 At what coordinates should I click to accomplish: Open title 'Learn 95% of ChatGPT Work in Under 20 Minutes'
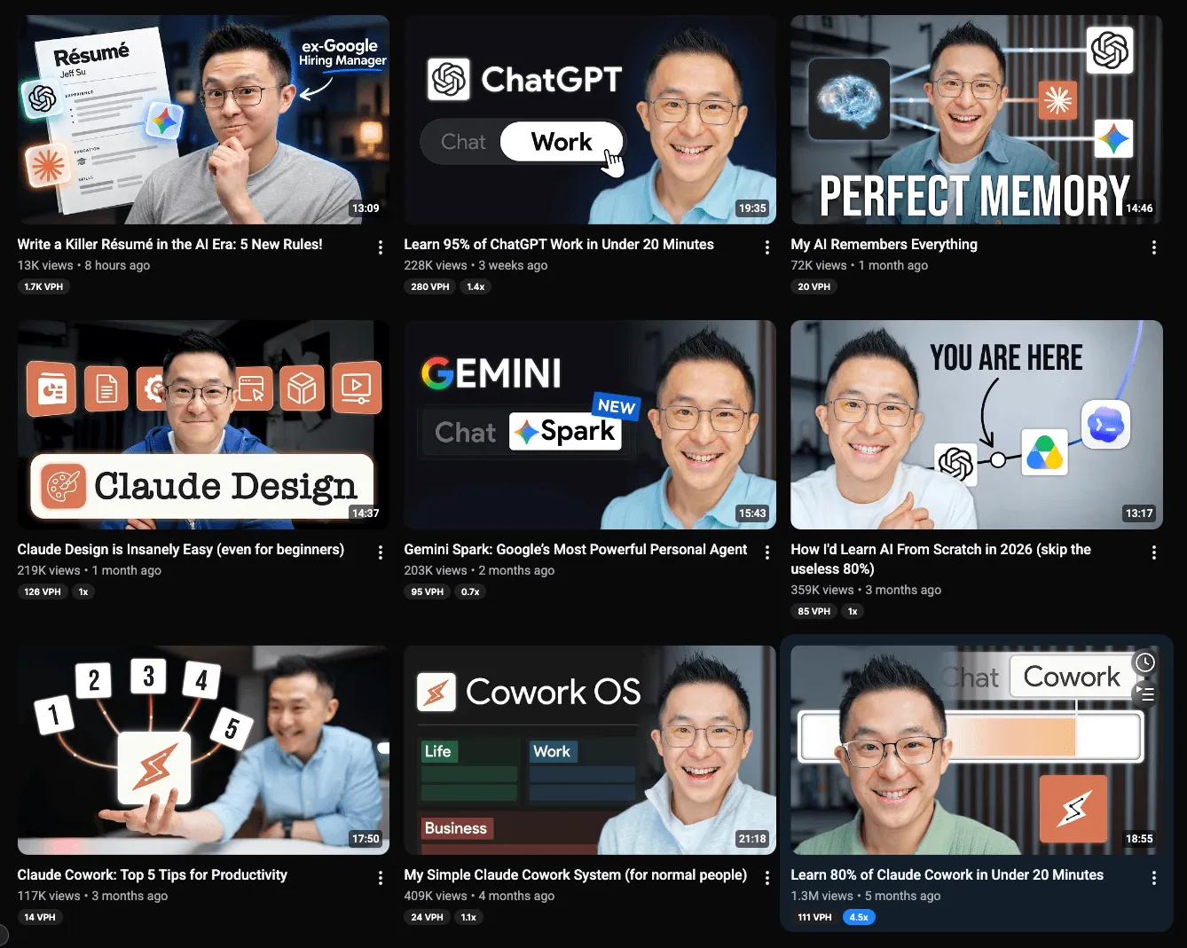coord(559,244)
